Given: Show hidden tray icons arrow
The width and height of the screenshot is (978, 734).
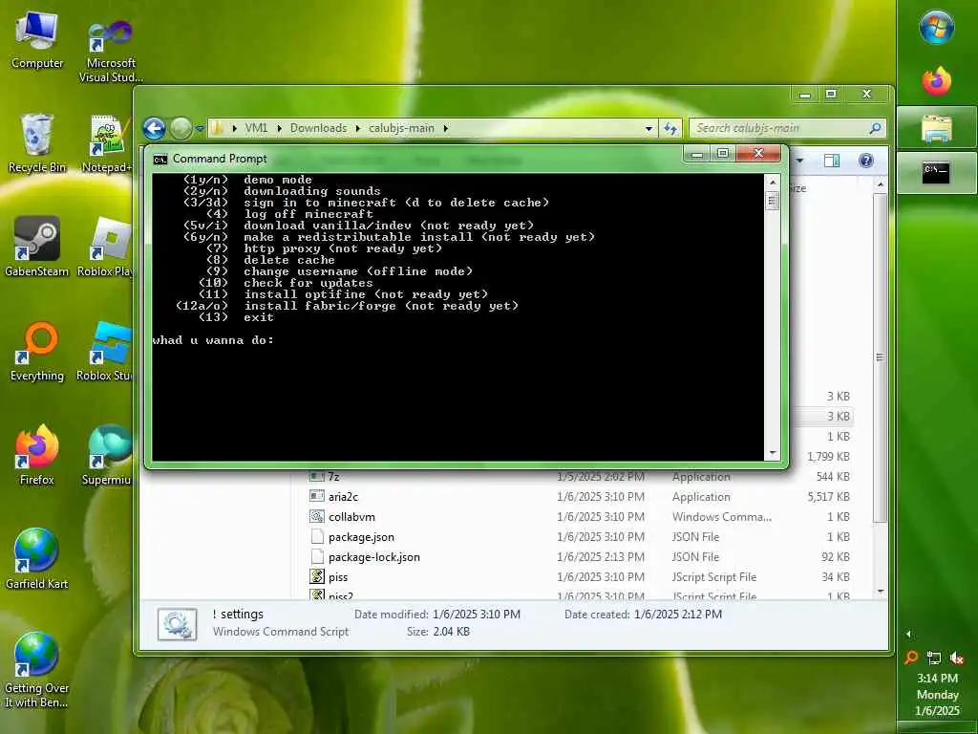Looking at the screenshot, I should 908,634.
